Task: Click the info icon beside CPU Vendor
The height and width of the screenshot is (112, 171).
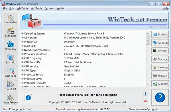Action: (22, 66)
